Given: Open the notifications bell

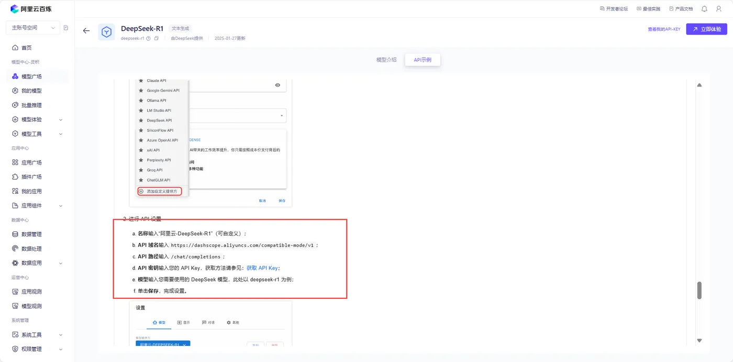Looking at the screenshot, I should click(704, 9).
